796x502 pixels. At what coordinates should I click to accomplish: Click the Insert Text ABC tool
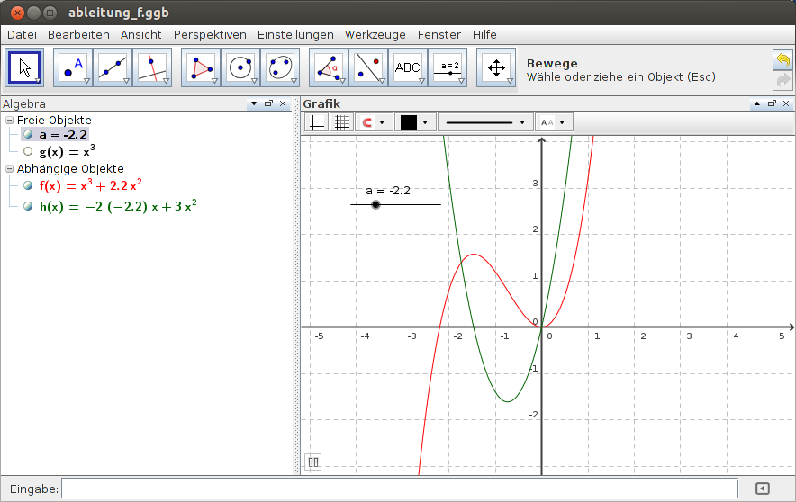click(x=408, y=67)
